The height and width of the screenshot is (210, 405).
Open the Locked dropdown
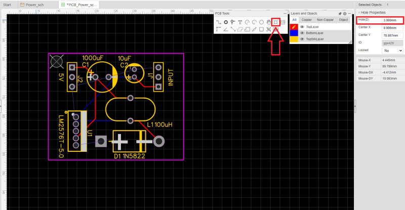tap(392, 51)
